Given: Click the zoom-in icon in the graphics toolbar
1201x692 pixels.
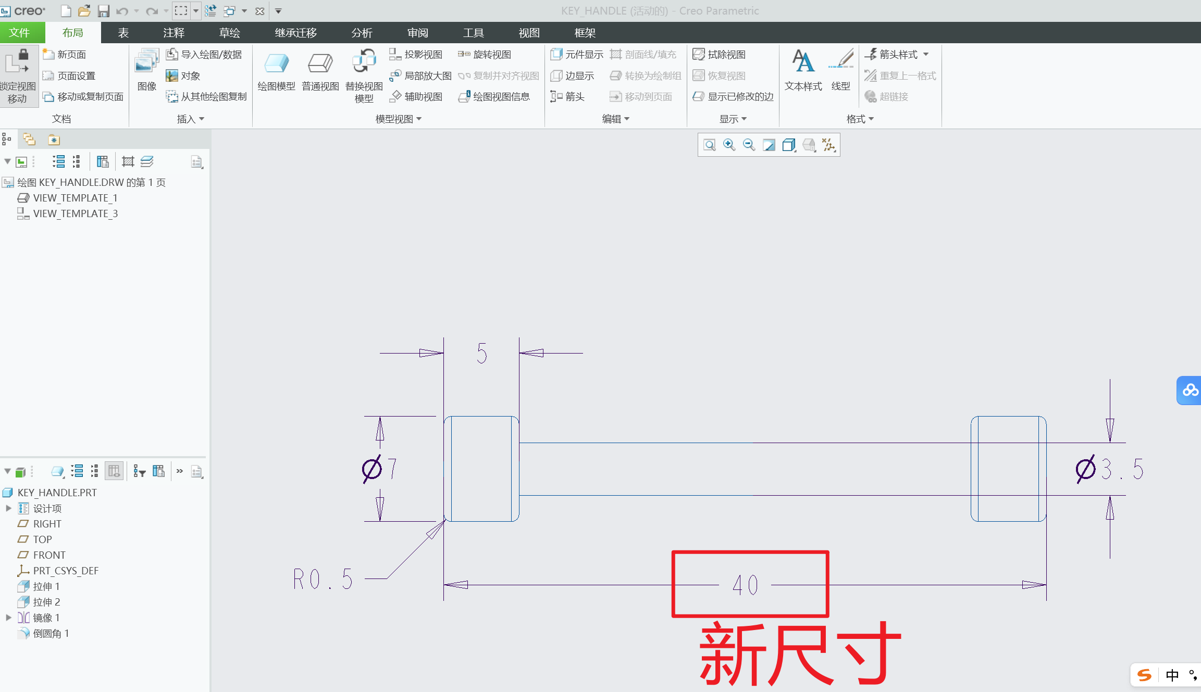Looking at the screenshot, I should coord(729,145).
